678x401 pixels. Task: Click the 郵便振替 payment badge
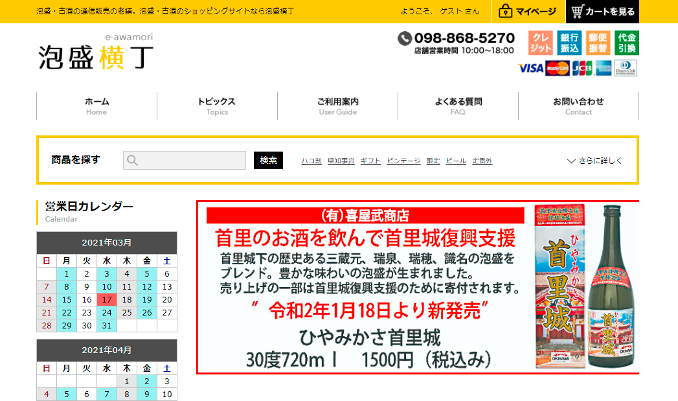click(598, 43)
